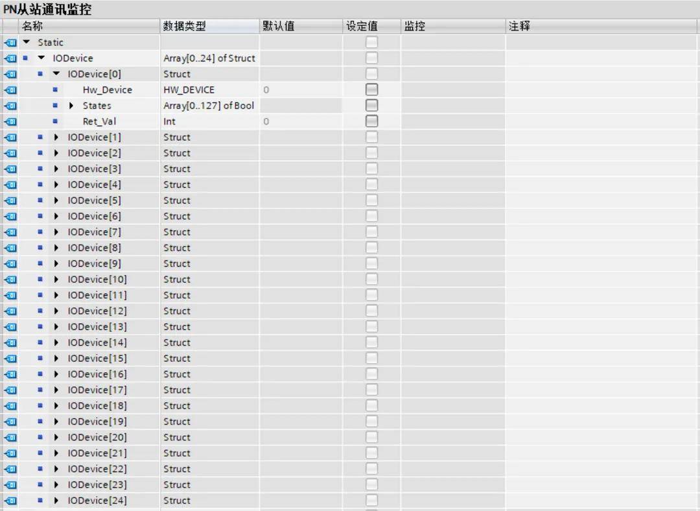
Task: Click the tag icon beside the Hw_Device row
Action: pos(10,90)
